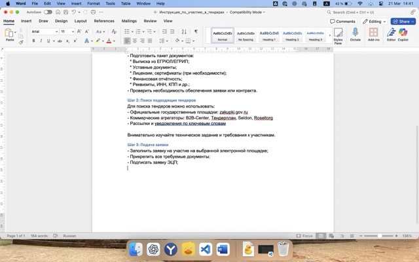This screenshot has height=262, width=419.
Task: Launch the Editor proofing tool
Action: pos(391,35)
